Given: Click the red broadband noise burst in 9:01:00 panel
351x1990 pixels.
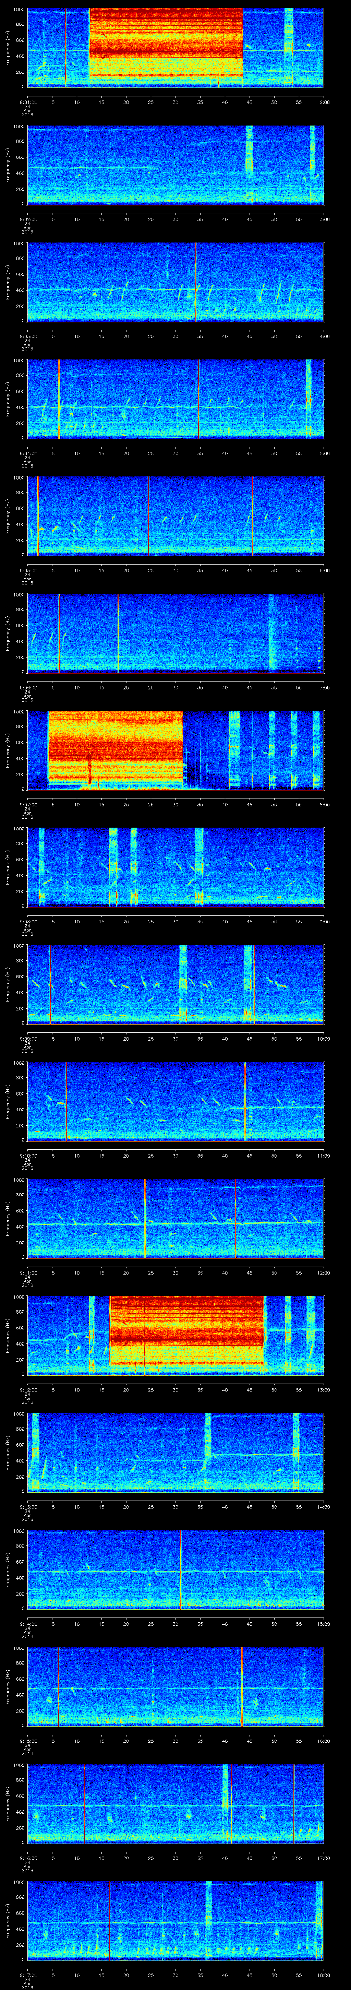Looking at the screenshot, I should (x=167, y=43).
